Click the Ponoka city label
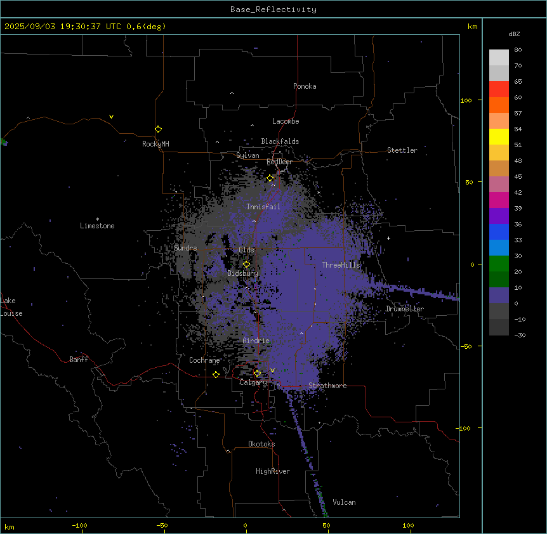547x534 pixels. 305,86
